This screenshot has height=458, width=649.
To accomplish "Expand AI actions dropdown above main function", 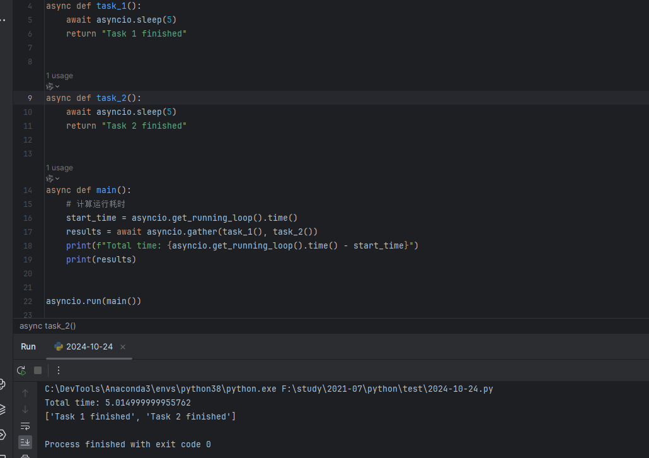I will (x=52, y=179).
